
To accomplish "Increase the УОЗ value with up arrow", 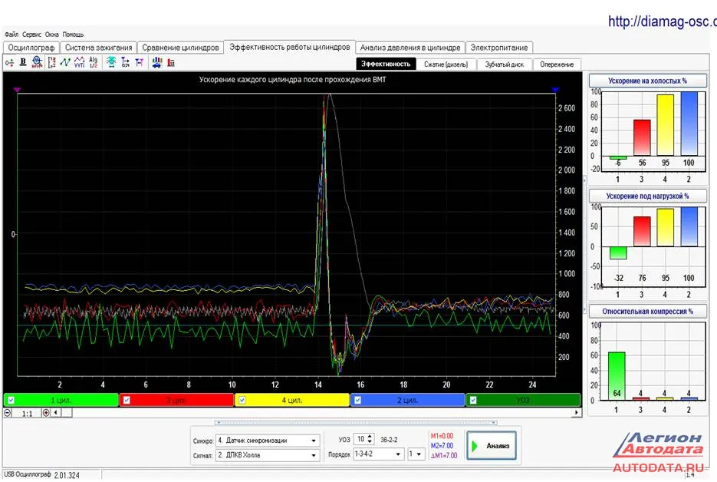I will 370,437.
